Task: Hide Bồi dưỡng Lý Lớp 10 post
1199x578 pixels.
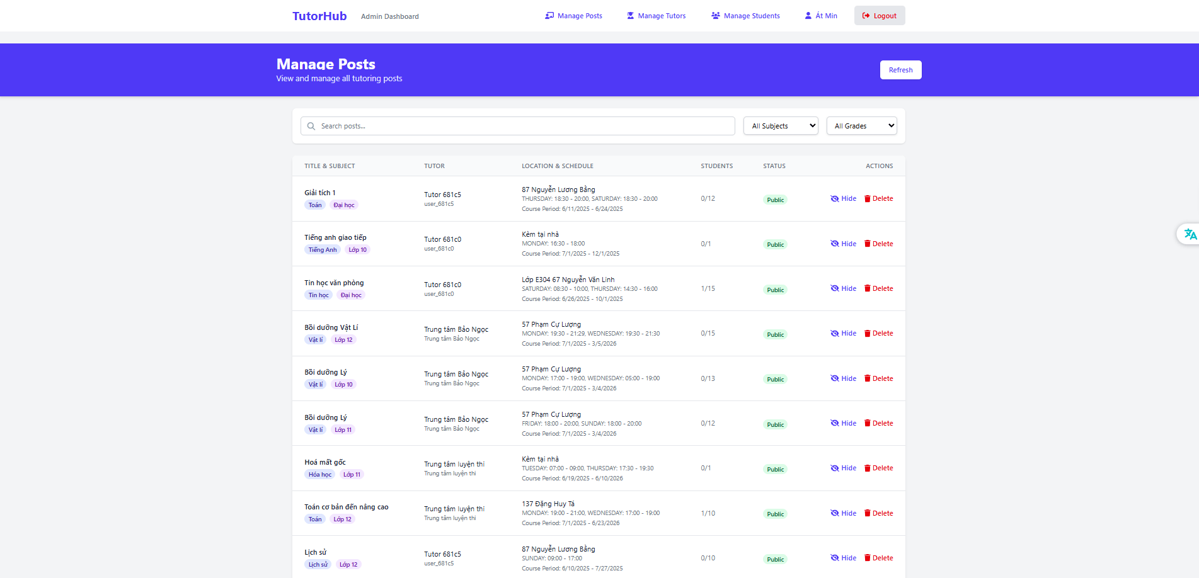Action: pos(843,378)
